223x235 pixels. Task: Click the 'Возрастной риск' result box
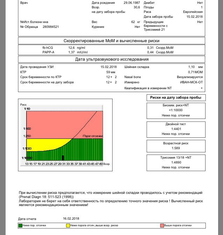tap(175, 145)
